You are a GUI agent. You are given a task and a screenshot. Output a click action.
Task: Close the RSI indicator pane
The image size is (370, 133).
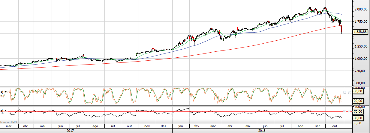click(349, 111)
